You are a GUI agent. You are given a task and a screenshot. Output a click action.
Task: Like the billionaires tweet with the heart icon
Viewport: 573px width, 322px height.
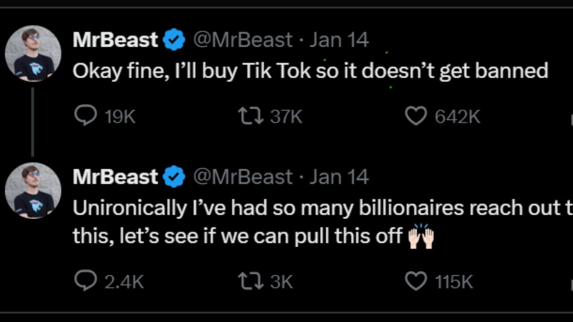click(x=416, y=281)
